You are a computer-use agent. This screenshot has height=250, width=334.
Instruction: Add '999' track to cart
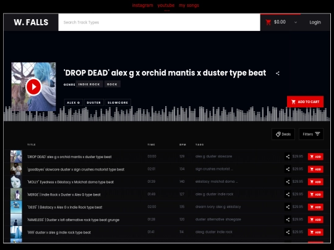pos(315,232)
